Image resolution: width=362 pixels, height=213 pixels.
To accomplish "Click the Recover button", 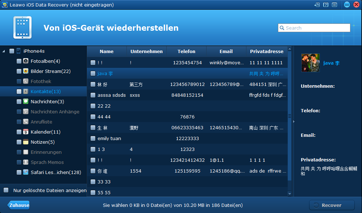I will click(x=332, y=205).
